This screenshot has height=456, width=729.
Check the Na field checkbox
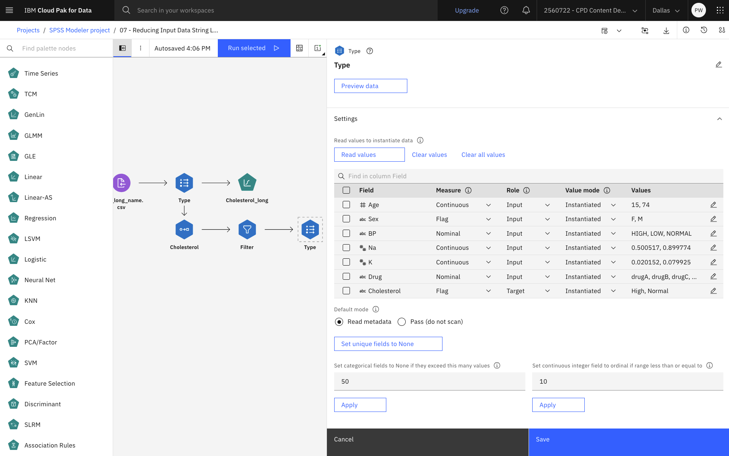tap(346, 248)
